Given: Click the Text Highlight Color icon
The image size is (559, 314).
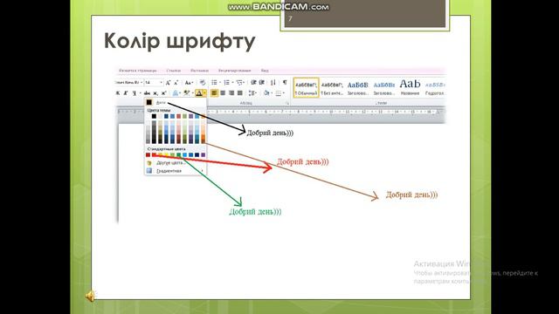Looking at the screenshot, I should pyautogui.click(x=186, y=93).
